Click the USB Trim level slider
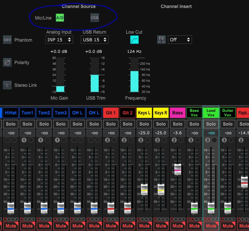This screenshot has height=231, width=249. [95, 75]
